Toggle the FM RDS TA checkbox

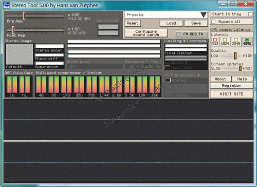[178, 34]
